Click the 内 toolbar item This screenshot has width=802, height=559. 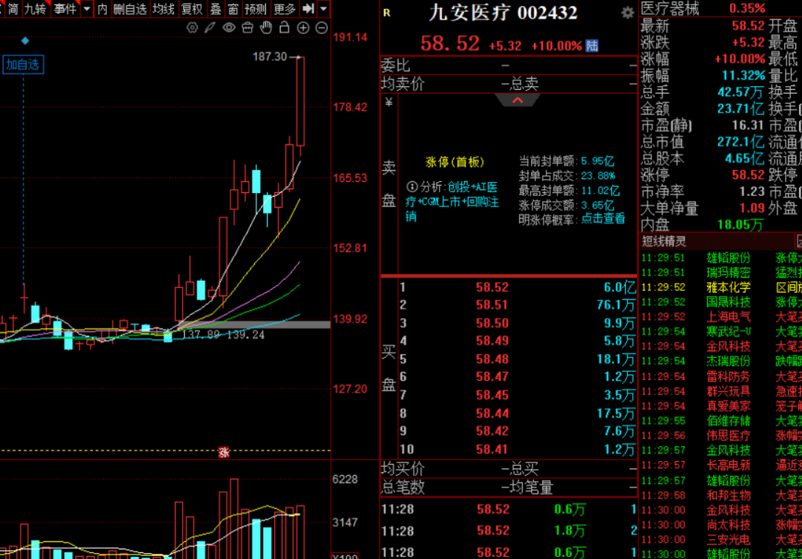tap(102, 9)
